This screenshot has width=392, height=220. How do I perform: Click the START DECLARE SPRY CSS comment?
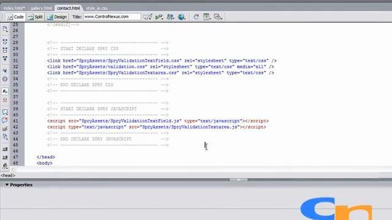pos(108,49)
